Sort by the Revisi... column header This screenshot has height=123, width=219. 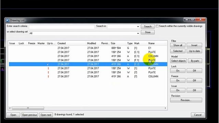105,43
